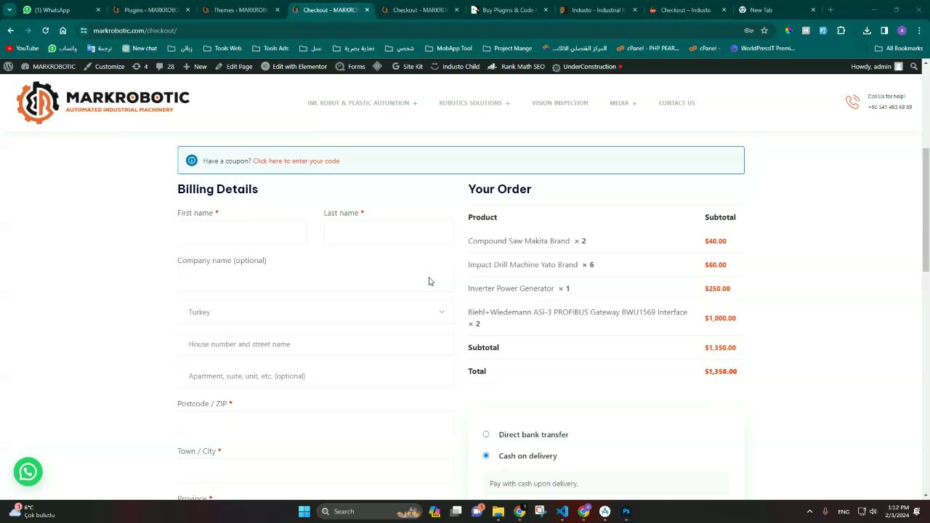Image resolution: width=930 pixels, height=523 pixels.
Task: Open File Explorer from the taskbar
Action: [x=498, y=511]
